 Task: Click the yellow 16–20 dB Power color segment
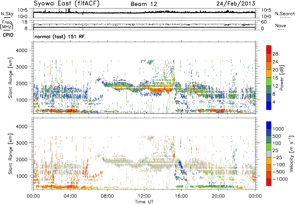(x=269, y=74)
